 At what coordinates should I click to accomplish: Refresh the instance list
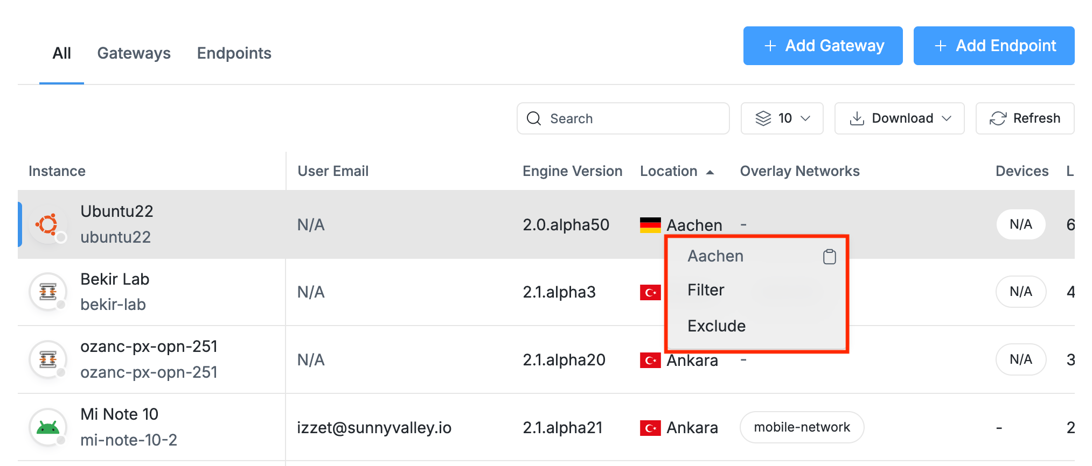click(x=1025, y=118)
